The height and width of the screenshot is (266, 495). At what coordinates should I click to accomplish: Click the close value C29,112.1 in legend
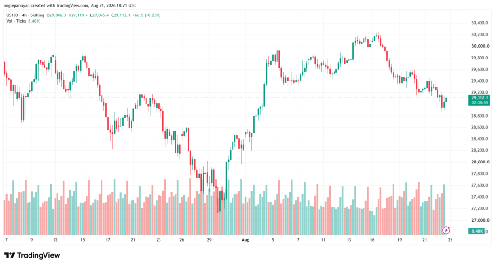pos(120,15)
